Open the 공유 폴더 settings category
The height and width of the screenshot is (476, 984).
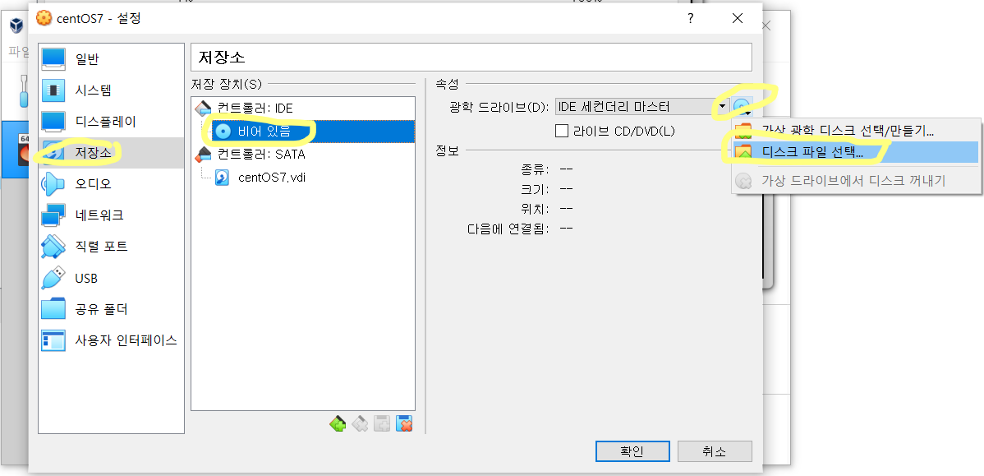pyautogui.click(x=111, y=310)
